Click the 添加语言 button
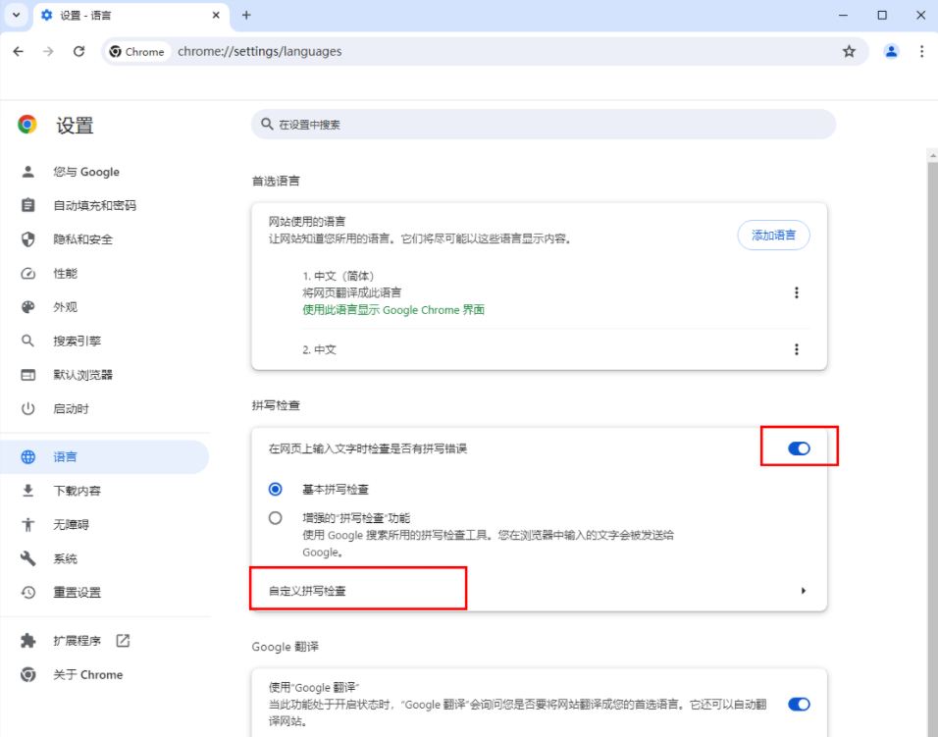 coord(773,236)
